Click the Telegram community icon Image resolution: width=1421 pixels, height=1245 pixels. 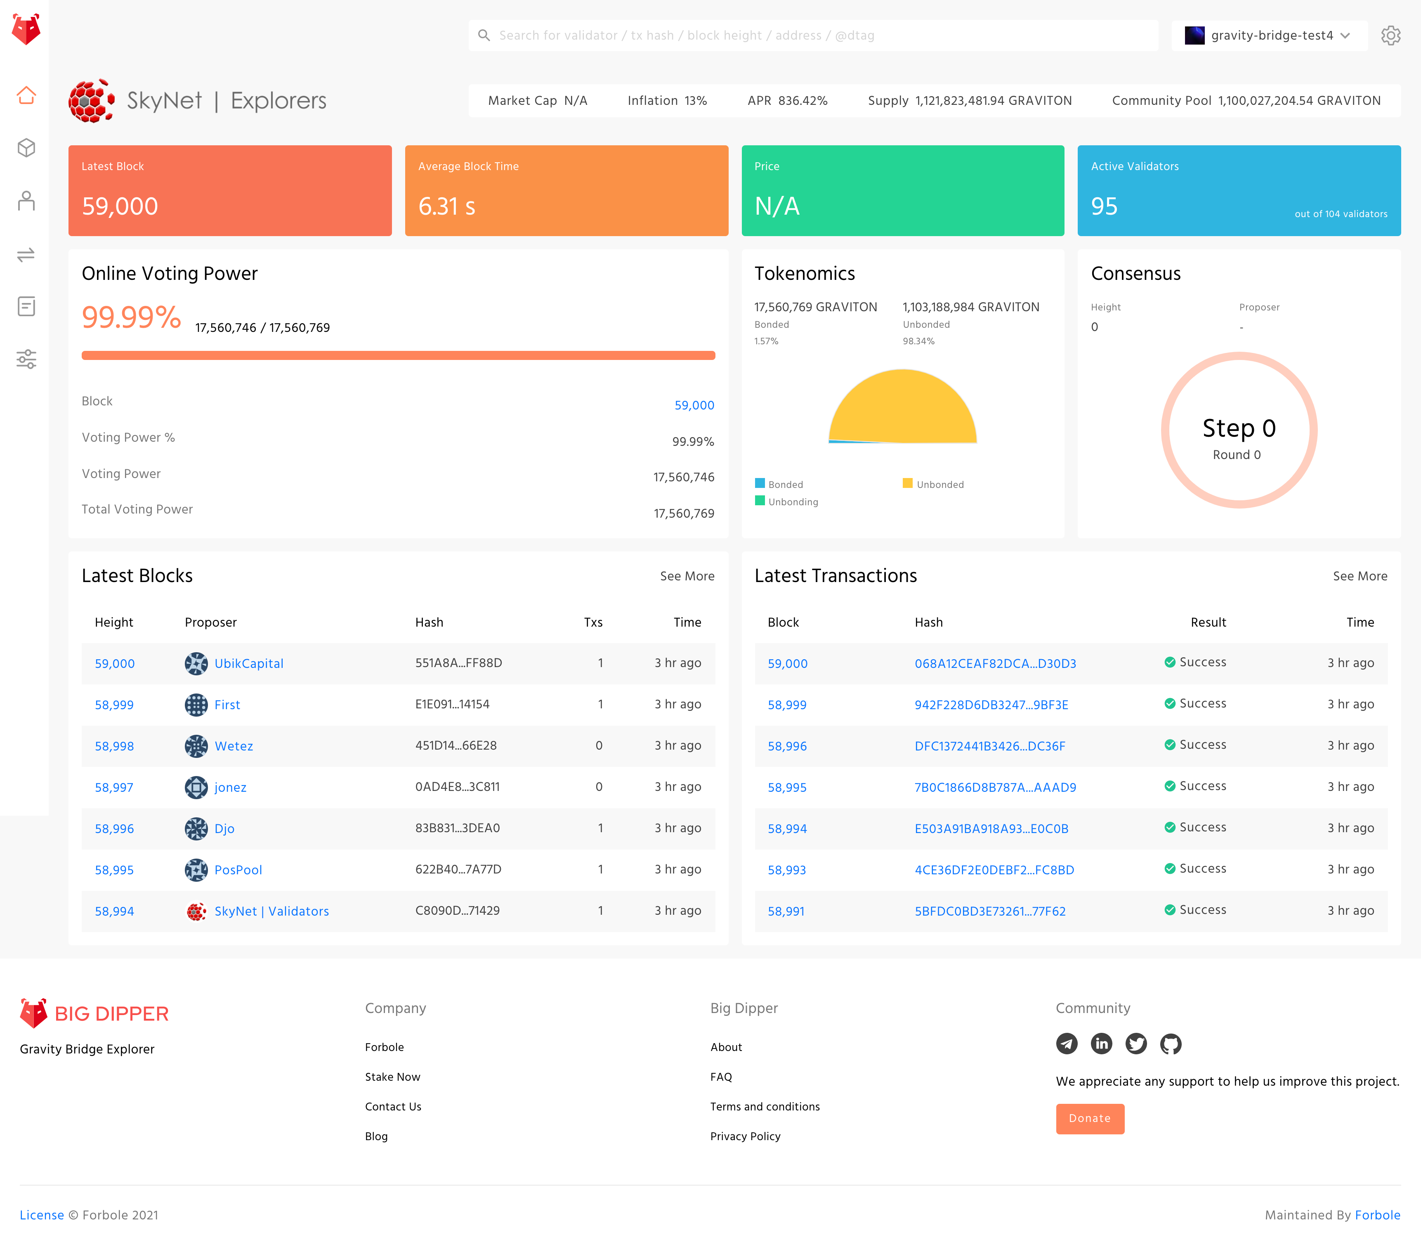pos(1066,1044)
